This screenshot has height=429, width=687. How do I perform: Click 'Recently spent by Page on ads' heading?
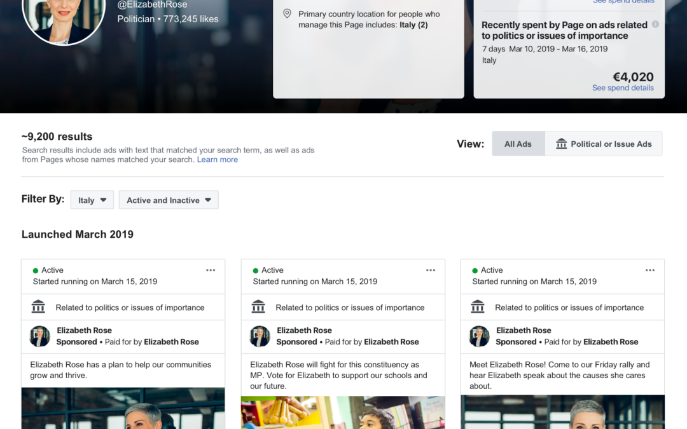coord(564,31)
